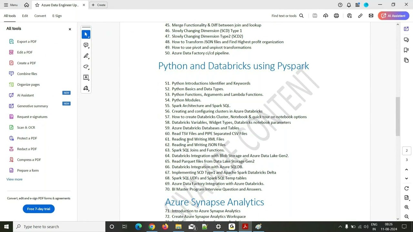Copy link with the link icon
Screen dimensions: 413x232
pyautogui.click(x=360, y=16)
